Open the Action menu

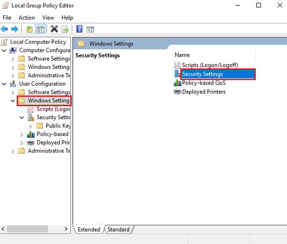click(27, 18)
